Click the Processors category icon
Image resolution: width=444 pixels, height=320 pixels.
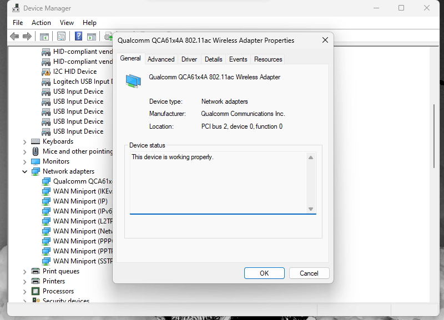coord(36,291)
